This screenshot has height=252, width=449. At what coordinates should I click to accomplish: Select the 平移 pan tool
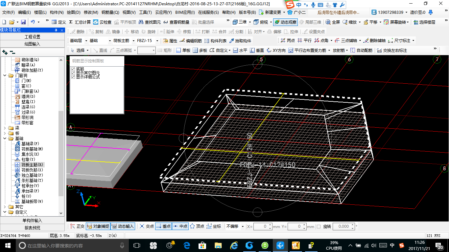click(x=370, y=22)
